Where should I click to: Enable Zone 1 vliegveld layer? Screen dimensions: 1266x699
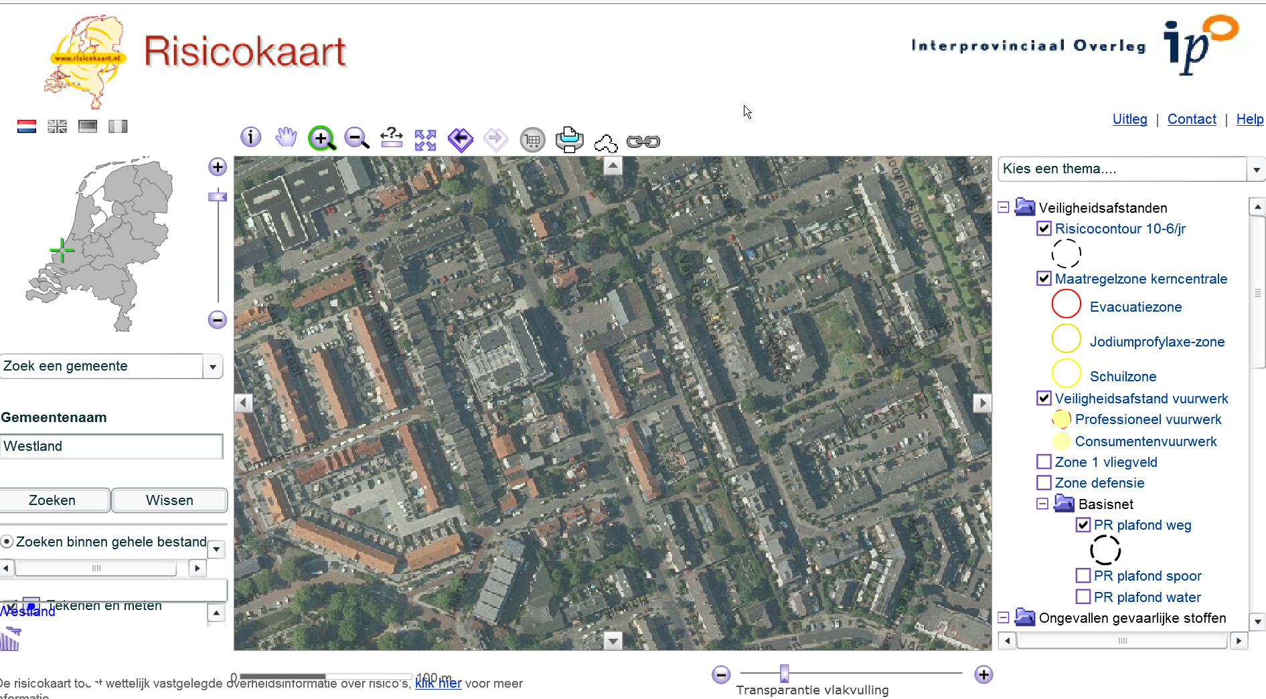pos(1044,462)
